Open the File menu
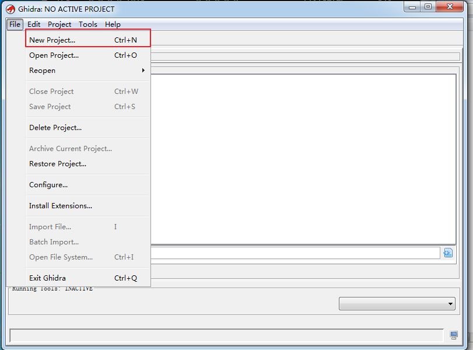This screenshot has height=350, width=473. (x=15, y=24)
